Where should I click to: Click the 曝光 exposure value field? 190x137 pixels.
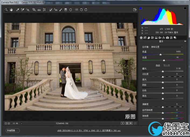178,68
